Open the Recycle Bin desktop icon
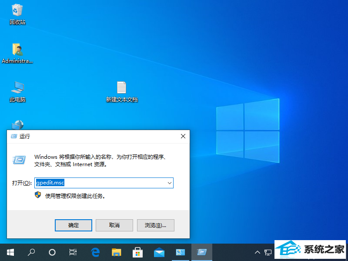The height and width of the screenshot is (261, 348). 17,14
